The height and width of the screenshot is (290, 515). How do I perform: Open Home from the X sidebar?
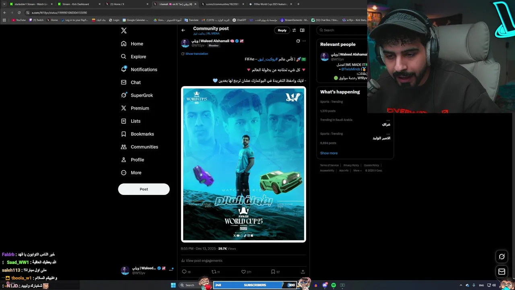(132, 43)
